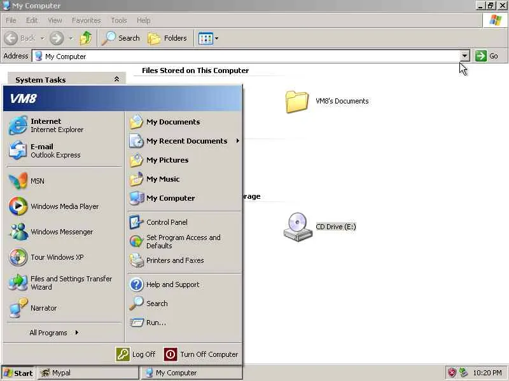The height and width of the screenshot is (381, 509).
Task: Click the network connection tray icon
Action: tap(463, 373)
